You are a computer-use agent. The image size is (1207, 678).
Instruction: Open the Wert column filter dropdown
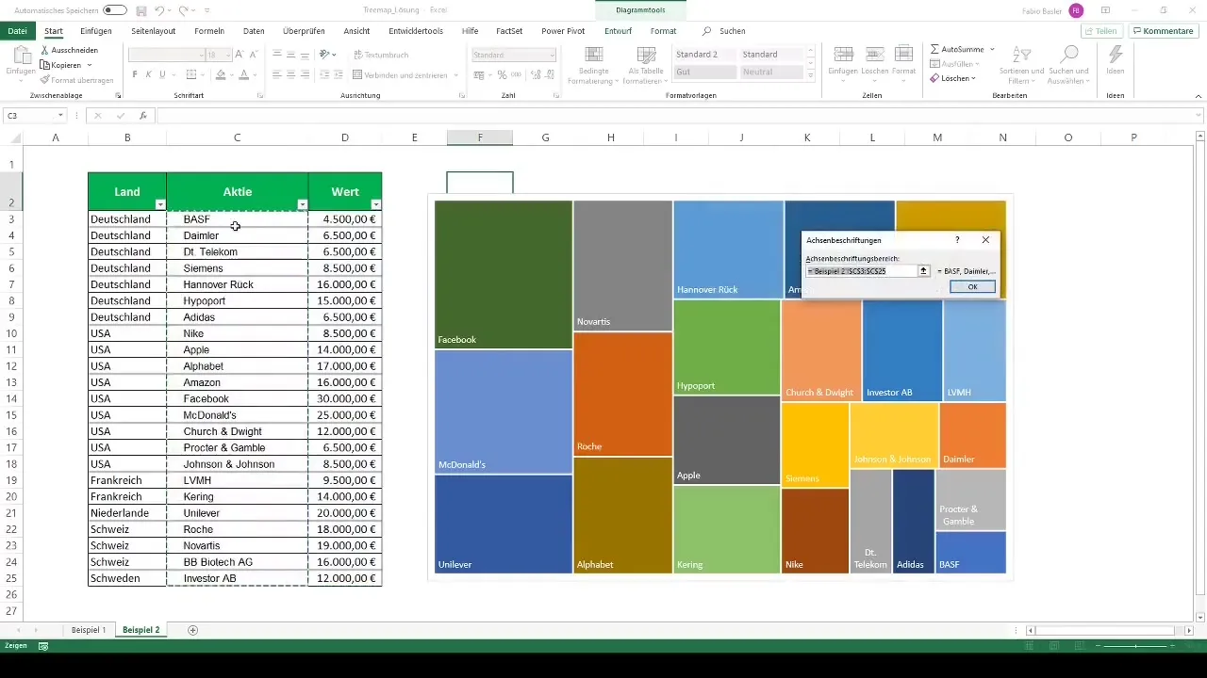(376, 204)
